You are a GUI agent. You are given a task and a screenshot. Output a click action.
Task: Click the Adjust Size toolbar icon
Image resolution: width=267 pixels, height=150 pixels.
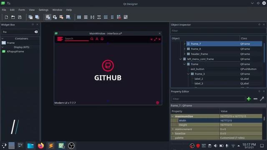click(x=126, y=17)
